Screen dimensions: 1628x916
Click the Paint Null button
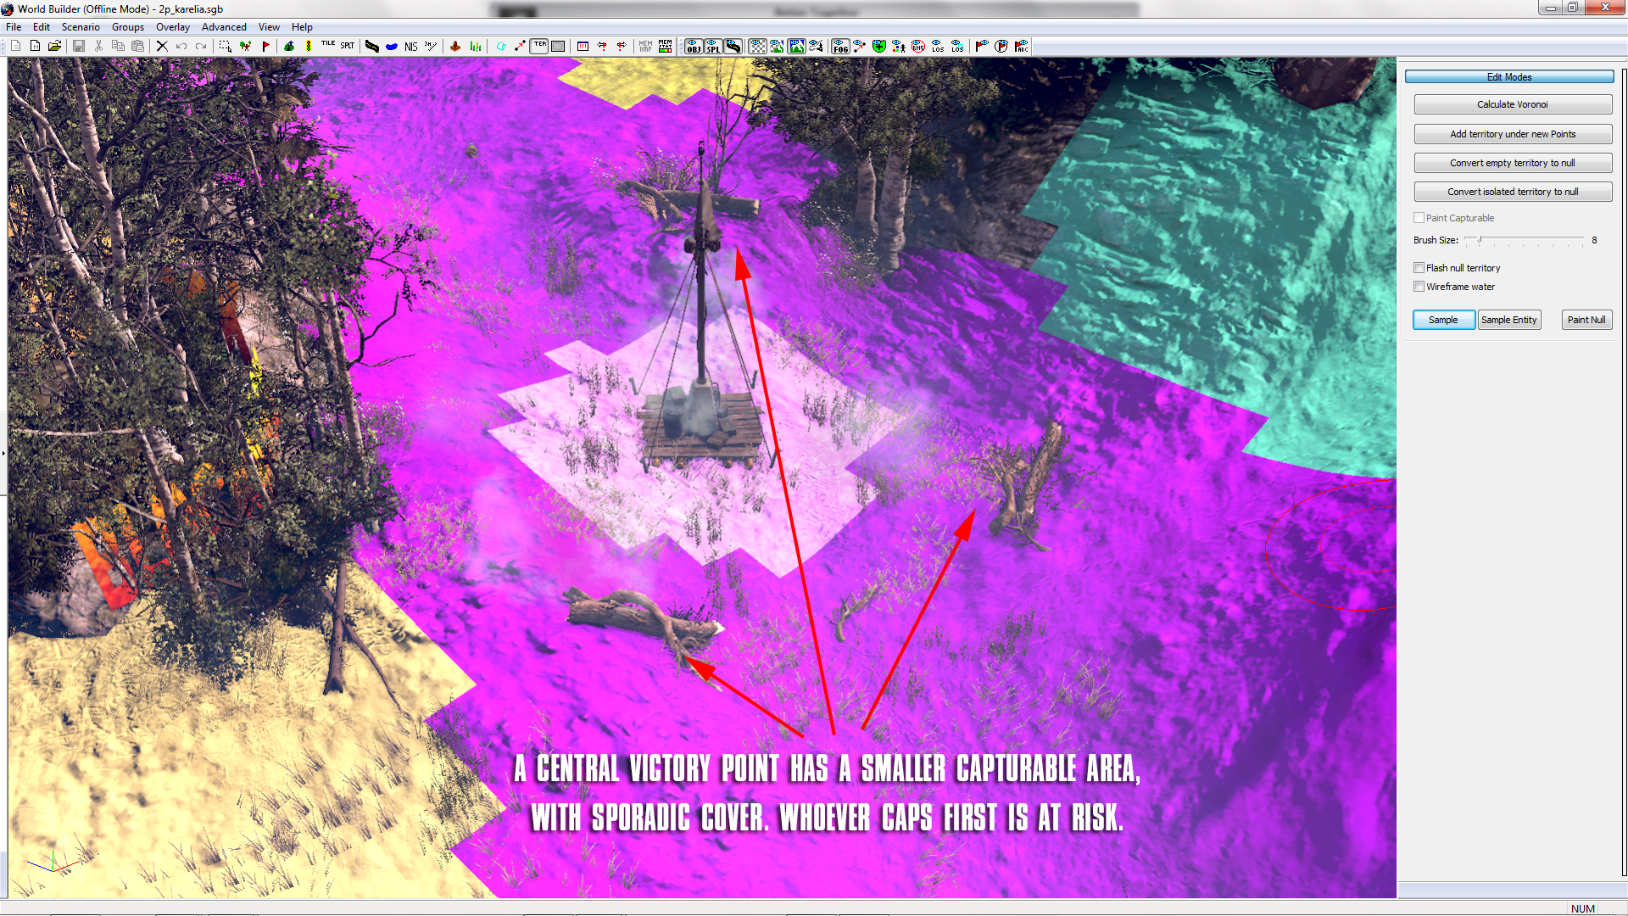coord(1586,320)
